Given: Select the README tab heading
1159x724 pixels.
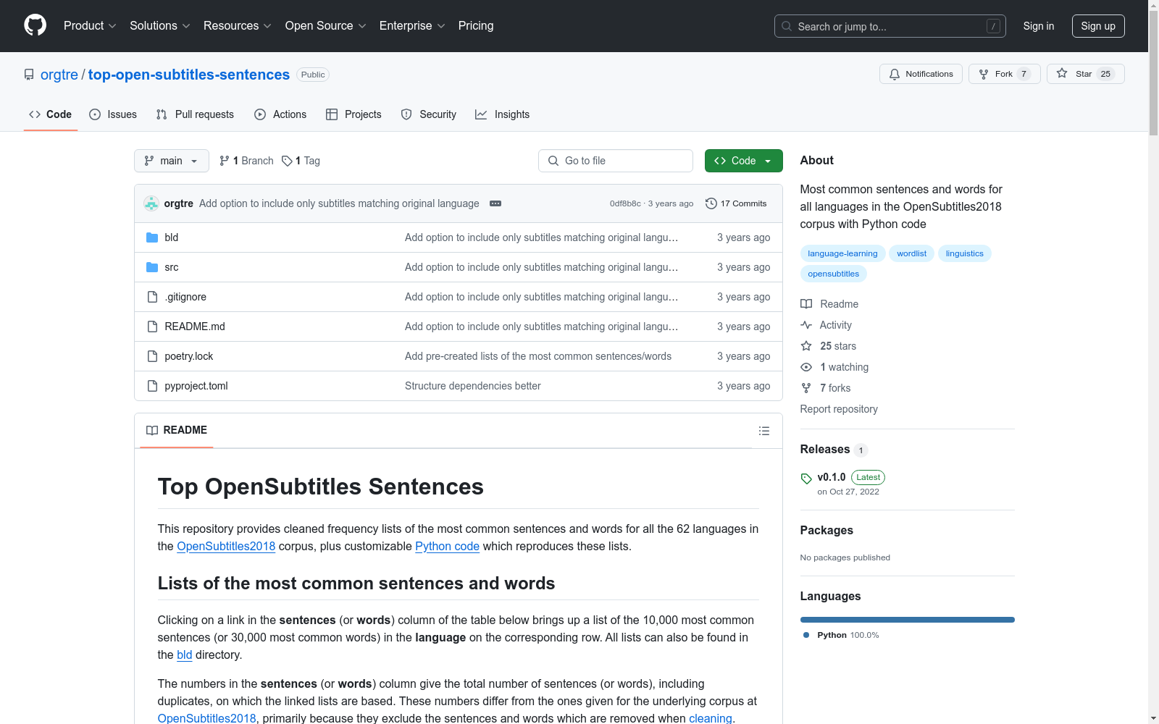Looking at the screenshot, I should [x=177, y=430].
